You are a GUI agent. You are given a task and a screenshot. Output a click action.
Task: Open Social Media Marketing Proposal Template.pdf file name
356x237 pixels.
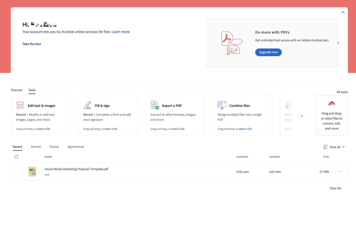point(76,169)
